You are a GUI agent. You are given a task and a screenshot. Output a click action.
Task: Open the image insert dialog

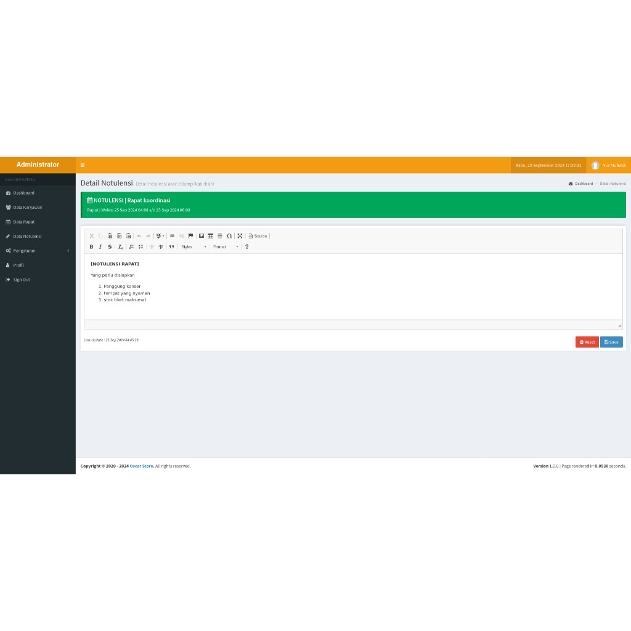pos(202,236)
